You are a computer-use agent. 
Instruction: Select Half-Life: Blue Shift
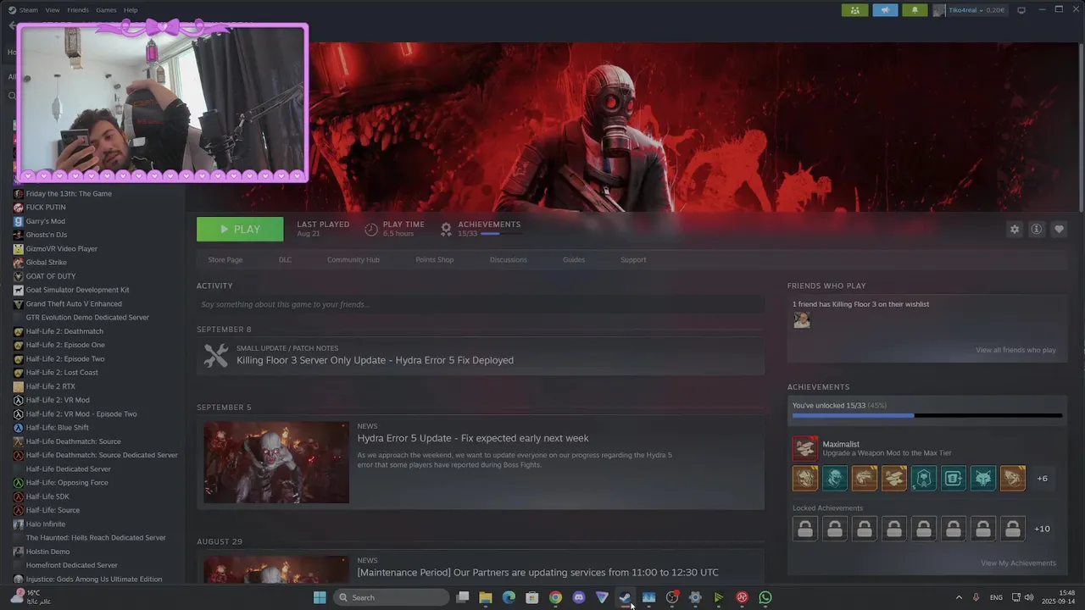57,428
